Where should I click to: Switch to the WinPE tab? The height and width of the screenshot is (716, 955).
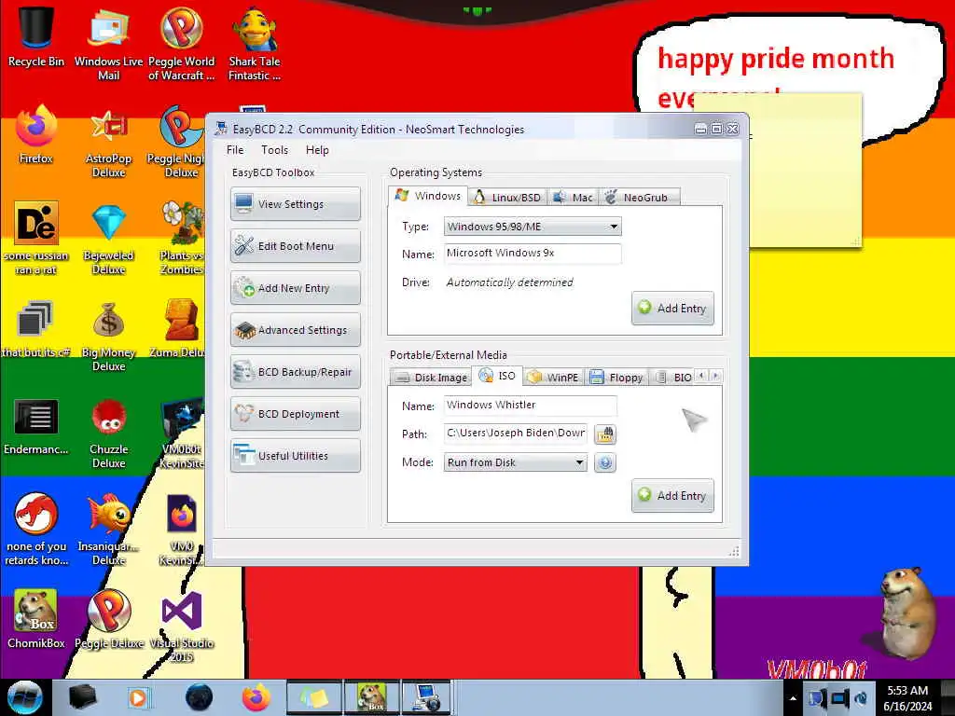point(554,378)
